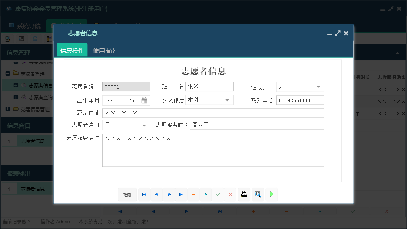This screenshot has height=229, width=407.
Task: Go to next record with forward arrow icon
Action: pyautogui.click(x=169, y=194)
